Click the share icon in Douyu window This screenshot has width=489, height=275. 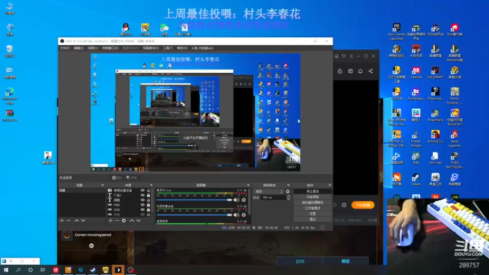click(x=370, y=71)
